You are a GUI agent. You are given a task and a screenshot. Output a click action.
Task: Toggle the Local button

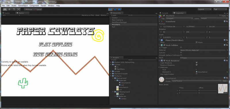pyautogui.click(x=38, y=9)
